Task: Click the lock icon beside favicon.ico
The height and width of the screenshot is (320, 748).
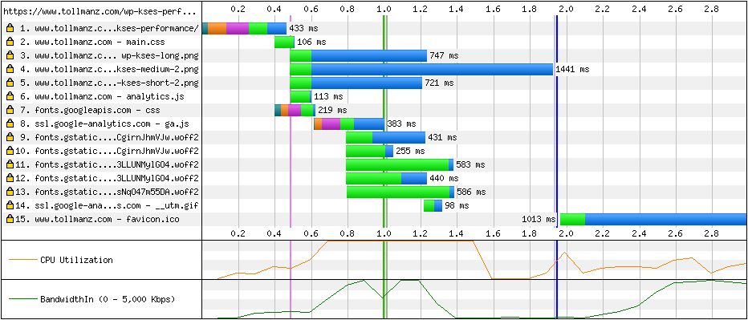Action: click(9, 220)
